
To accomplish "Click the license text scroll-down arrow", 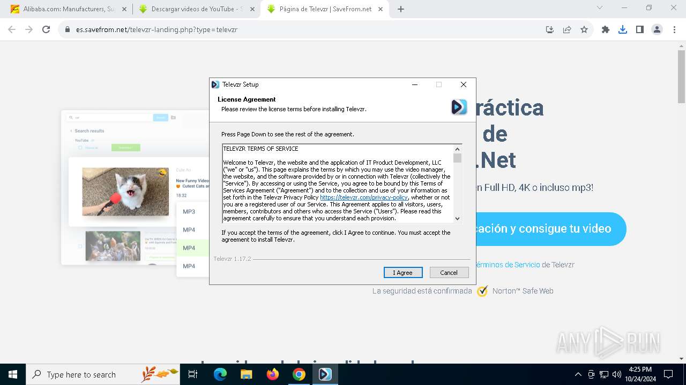I will pos(457,218).
